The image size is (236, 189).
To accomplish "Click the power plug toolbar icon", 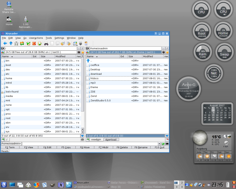I will [x=81, y=43].
